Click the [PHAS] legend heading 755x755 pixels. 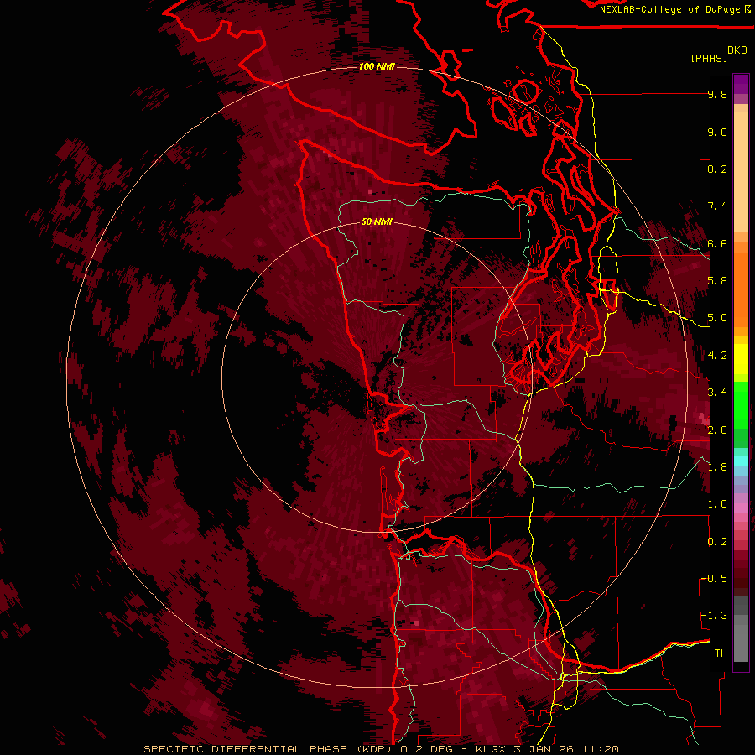pos(708,59)
